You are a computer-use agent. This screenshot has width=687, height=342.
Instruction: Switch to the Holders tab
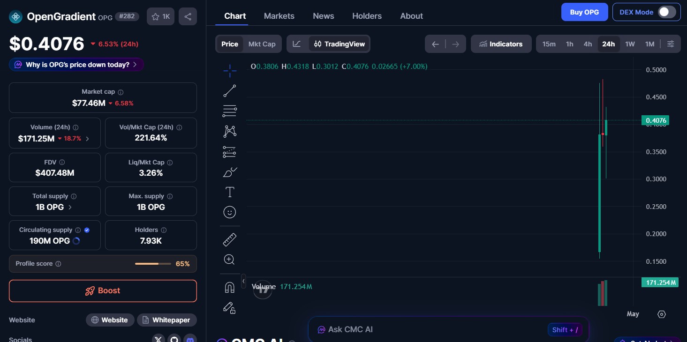click(367, 15)
